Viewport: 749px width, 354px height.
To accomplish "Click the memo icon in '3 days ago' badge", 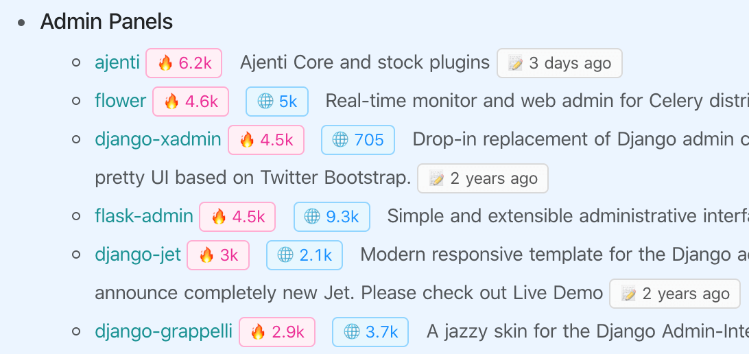I will (x=515, y=63).
